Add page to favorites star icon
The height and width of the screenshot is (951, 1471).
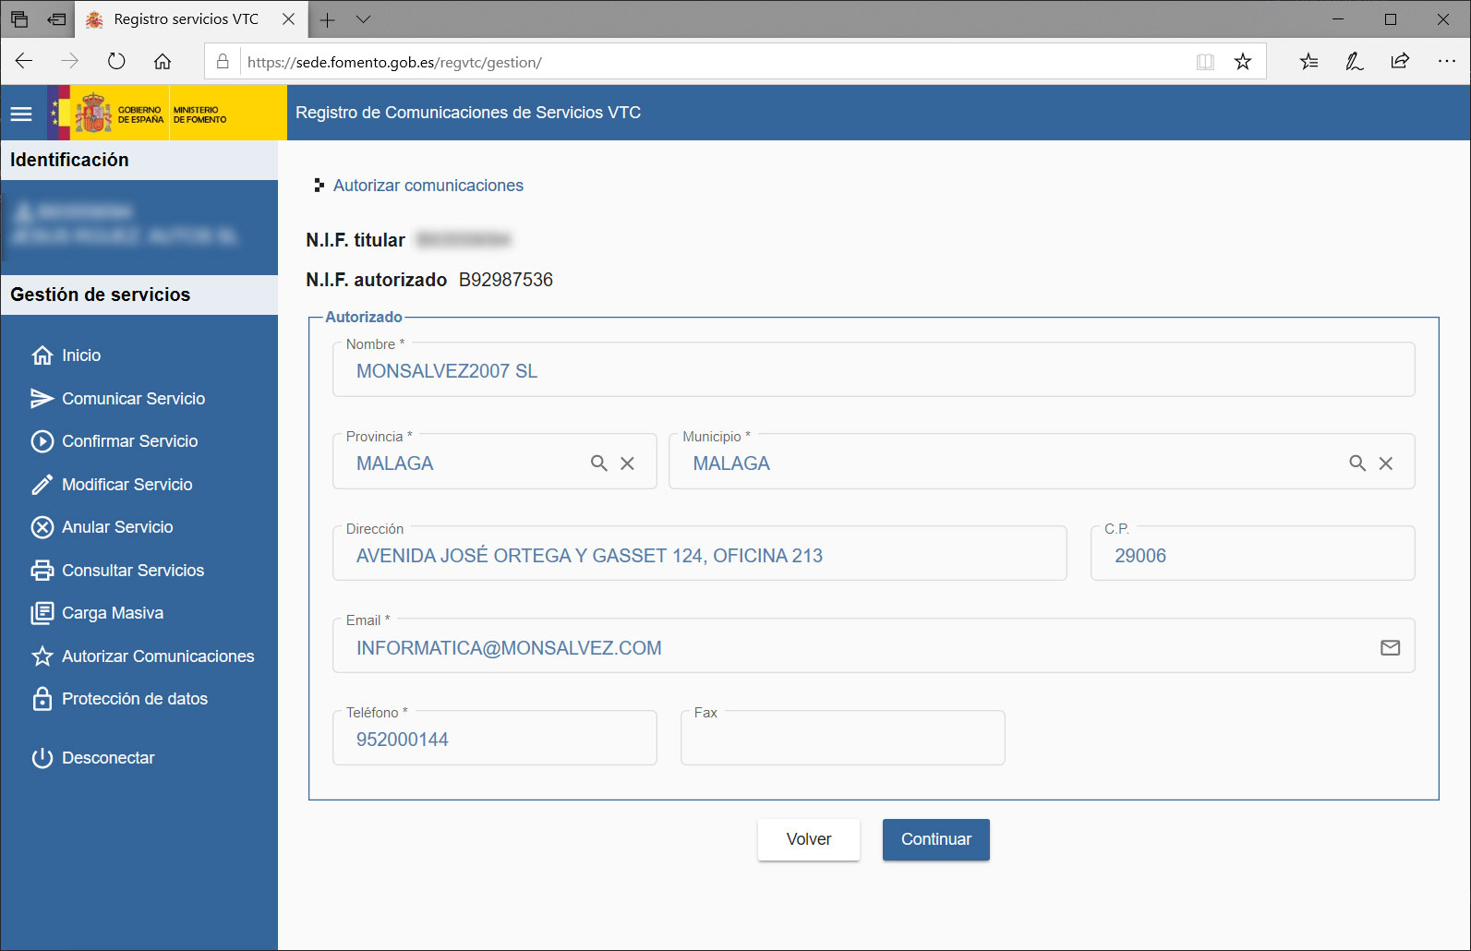tap(1243, 62)
